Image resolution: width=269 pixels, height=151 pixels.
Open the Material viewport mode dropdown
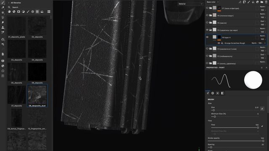click(x=190, y=4)
